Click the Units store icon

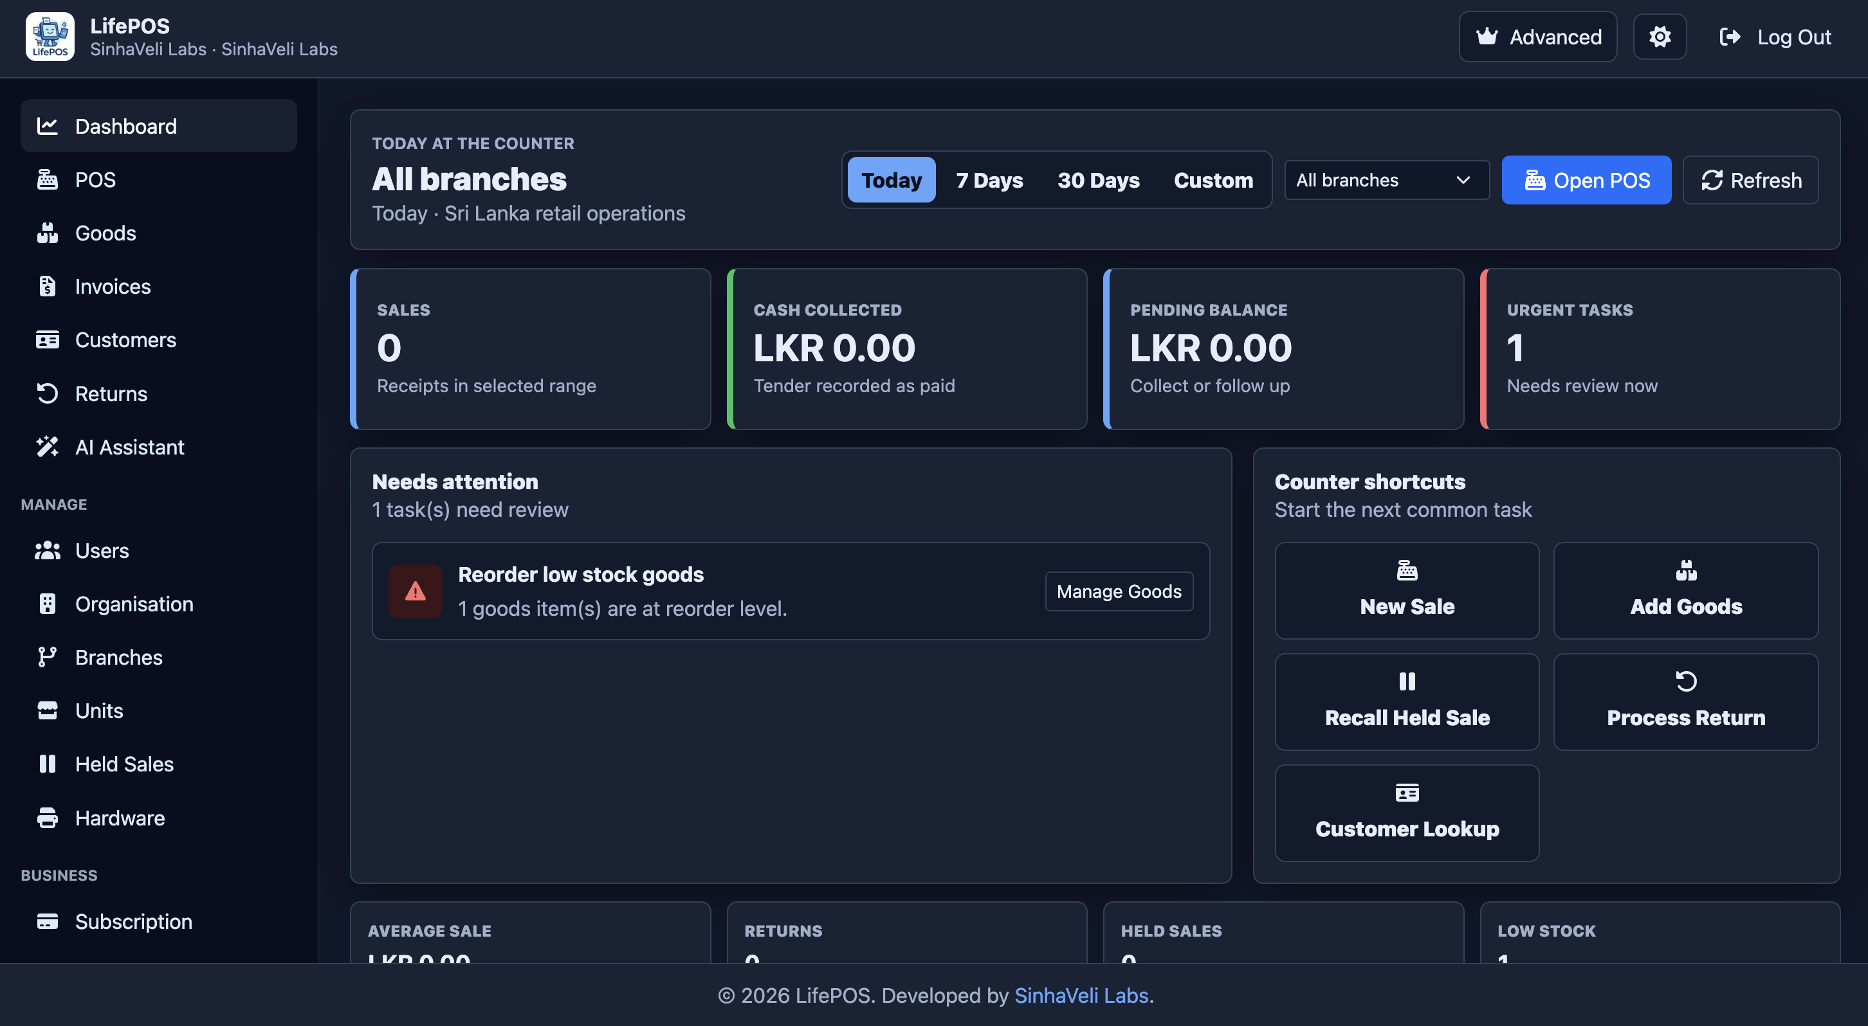coord(47,711)
